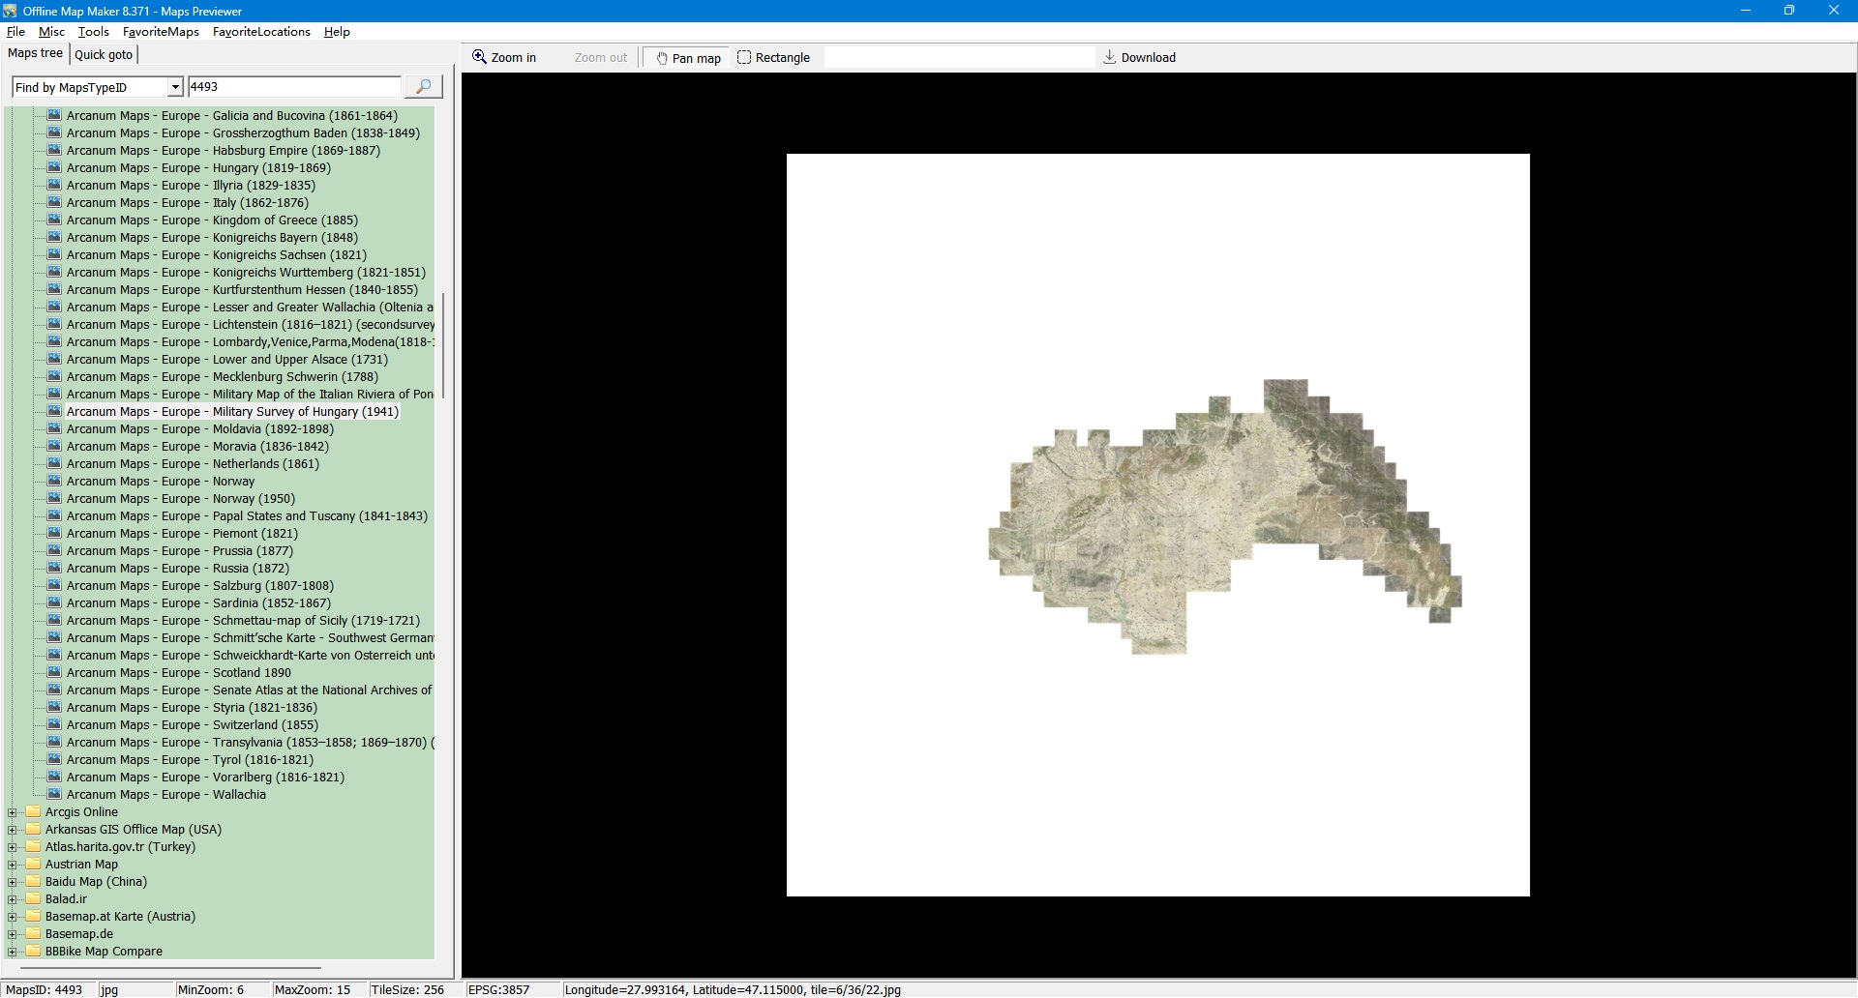Click the Baidu Map (China) folder icon
The height and width of the screenshot is (998, 1858).
pyautogui.click(x=33, y=882)
